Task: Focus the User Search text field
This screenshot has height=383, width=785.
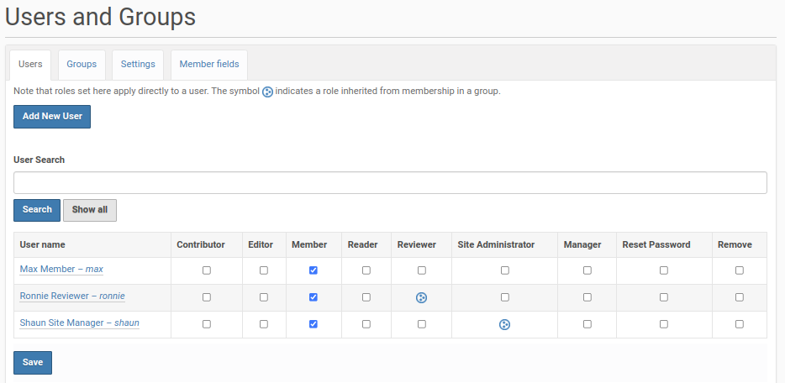Action: (x=390, y=183)
